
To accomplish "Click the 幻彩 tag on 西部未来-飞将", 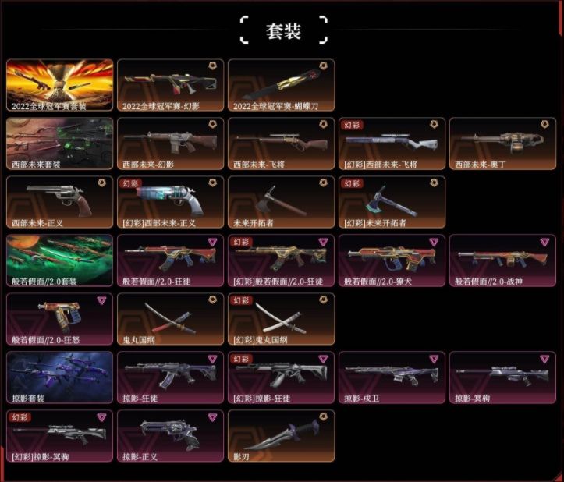I will coord(352,125).
